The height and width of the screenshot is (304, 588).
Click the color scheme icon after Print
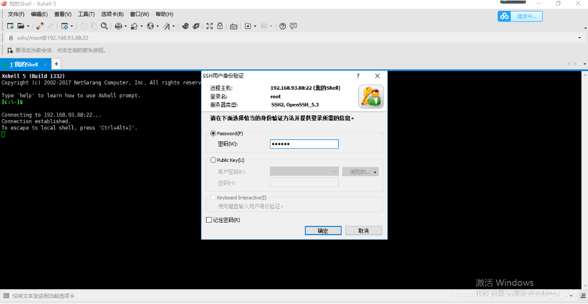coord(135,26)
